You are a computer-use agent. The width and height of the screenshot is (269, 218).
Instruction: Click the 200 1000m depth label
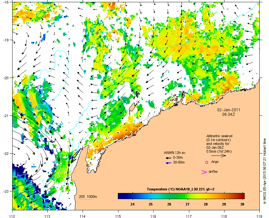tap(88, 197)
